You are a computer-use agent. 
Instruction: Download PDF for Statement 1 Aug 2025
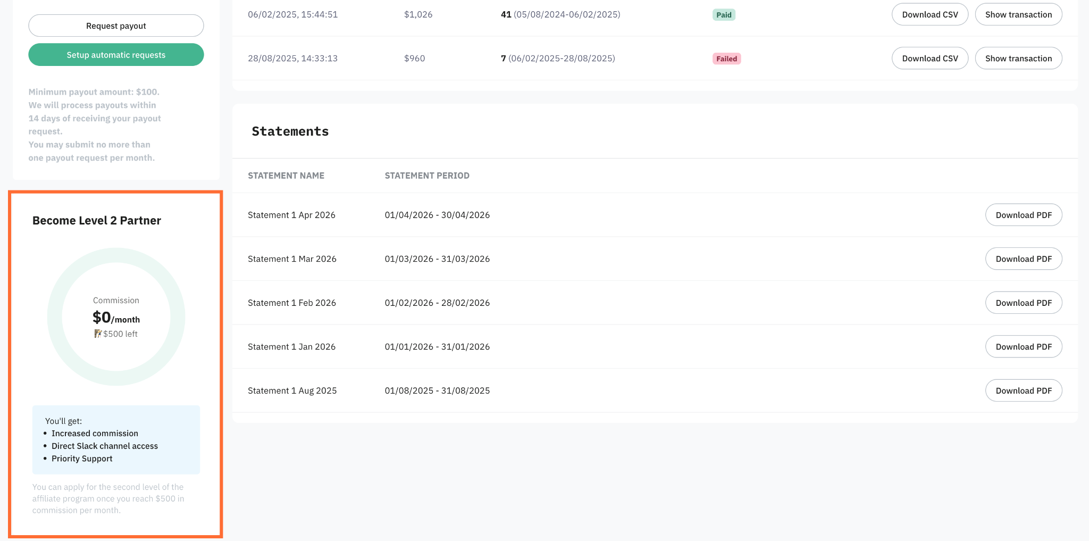(1024, 390)
